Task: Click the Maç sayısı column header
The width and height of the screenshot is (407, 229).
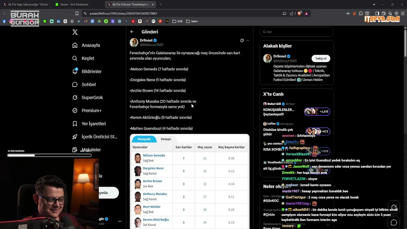Action: pos(205,147)
